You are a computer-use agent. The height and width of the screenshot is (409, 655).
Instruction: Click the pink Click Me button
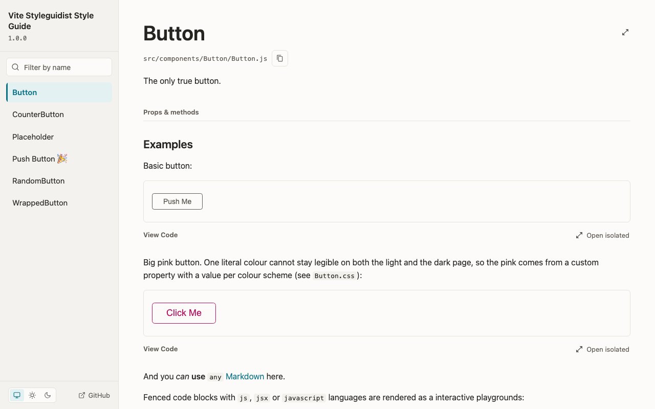[x=184, y=313]
